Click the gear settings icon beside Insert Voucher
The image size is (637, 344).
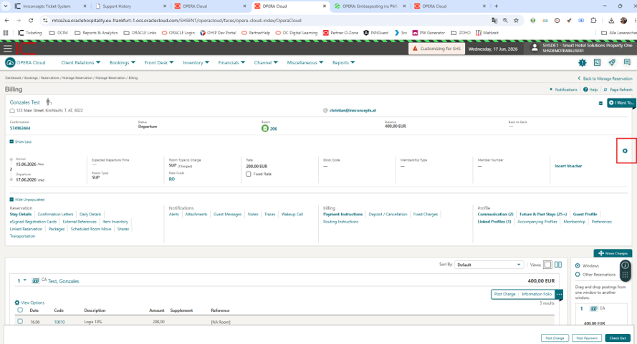click(625, 151)
